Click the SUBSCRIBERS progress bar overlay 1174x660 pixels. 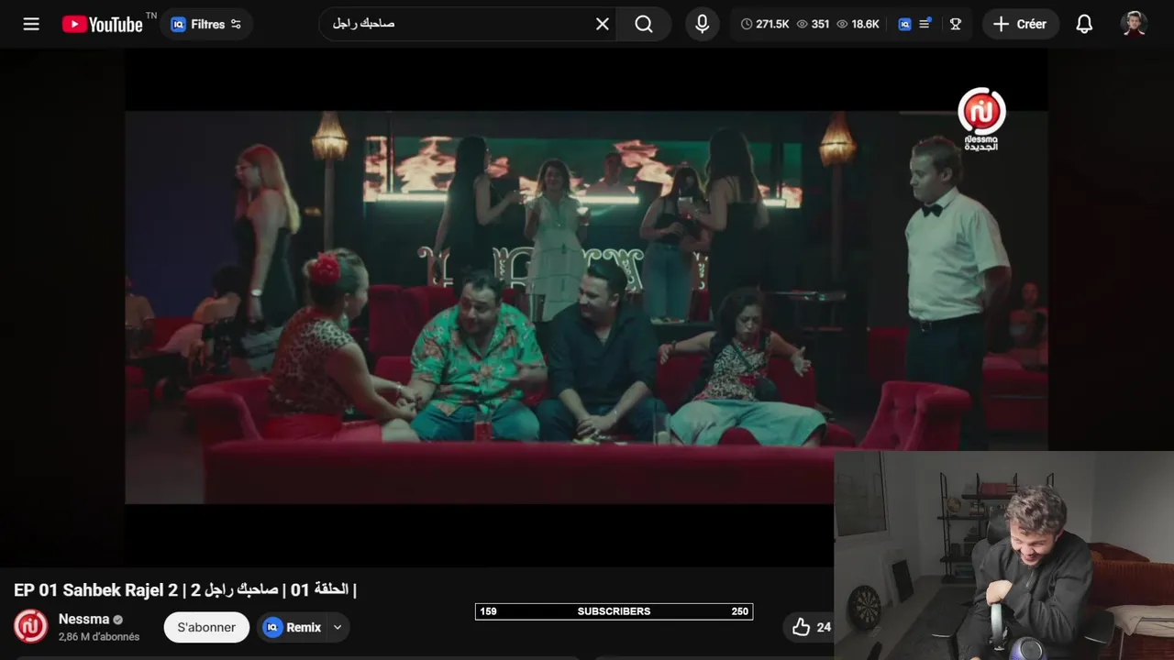coord(614,611)
